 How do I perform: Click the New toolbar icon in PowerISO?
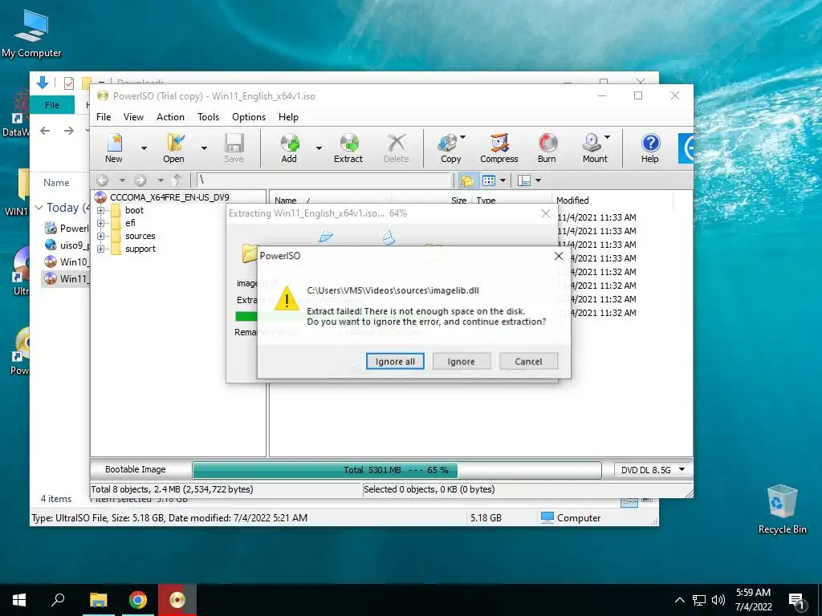coord(114,148)
